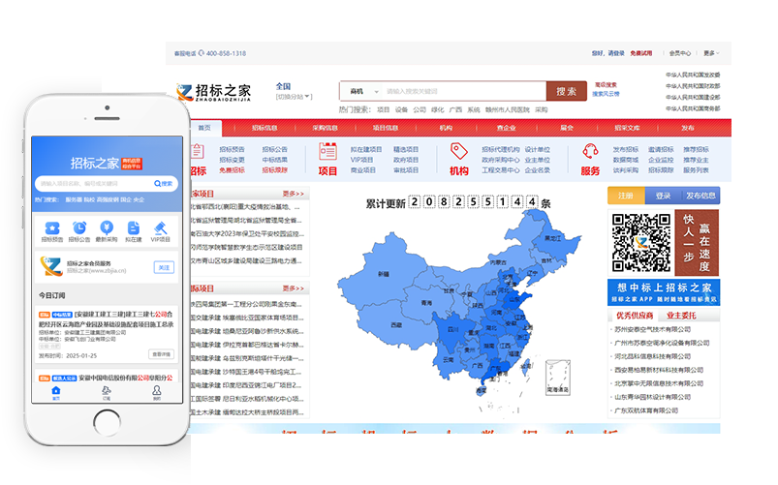Image resolution: width=778 pixels, height=485 pixels.
Task: Open the 招采文库 navigation tab
Action: (x=627, y=128)
